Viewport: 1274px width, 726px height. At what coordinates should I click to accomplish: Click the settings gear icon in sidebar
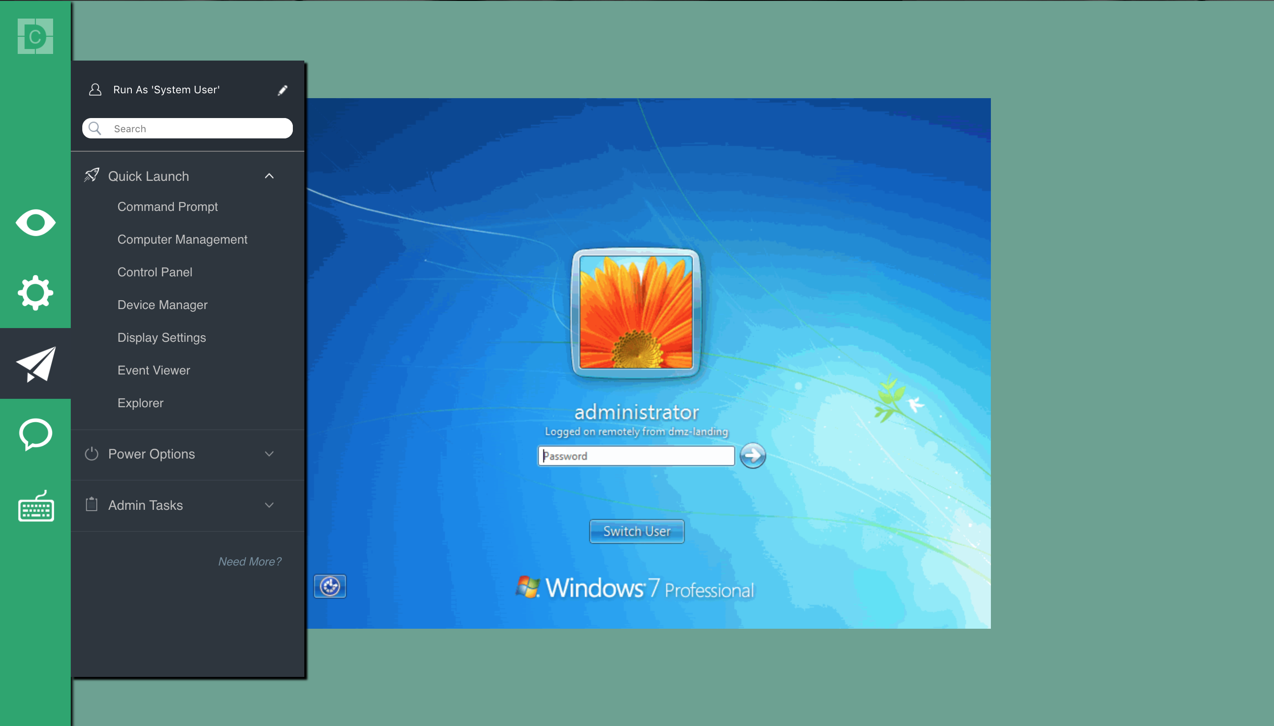click(35, 292)
